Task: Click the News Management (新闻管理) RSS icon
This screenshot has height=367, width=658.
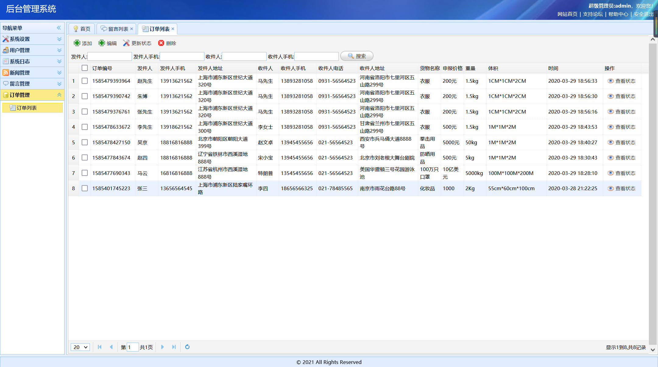Action: point(5,72)
